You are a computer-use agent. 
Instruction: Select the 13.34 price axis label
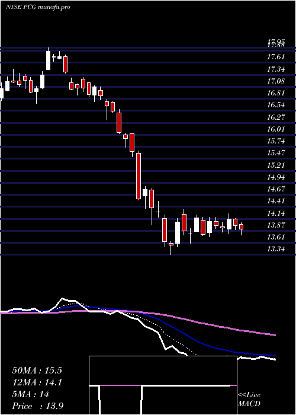tap(276, 249)
